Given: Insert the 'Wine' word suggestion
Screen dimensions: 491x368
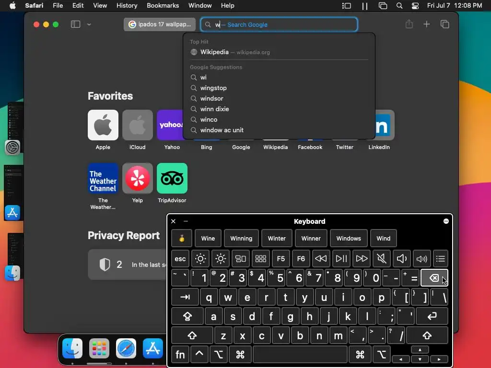Looking at the screenshot, I should click(208, 239).
